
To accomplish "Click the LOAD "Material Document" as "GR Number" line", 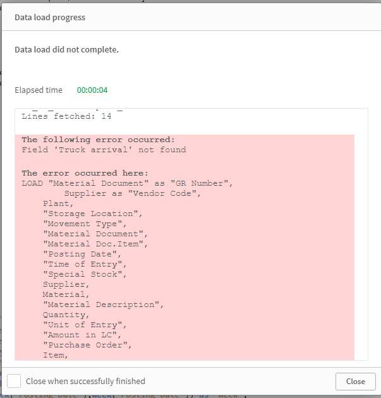I will point(127,183).
